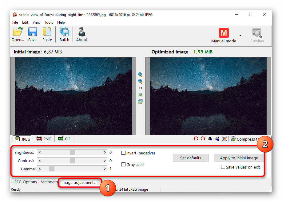The height and width of the screenshot is (202, 282).
Task: Select the PNG format tab
Action: click(x=44, y=139)
